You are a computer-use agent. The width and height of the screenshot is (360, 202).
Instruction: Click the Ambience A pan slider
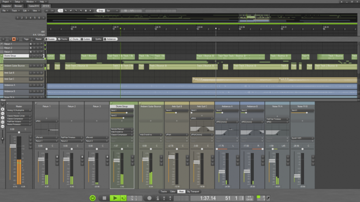(227, 149)
